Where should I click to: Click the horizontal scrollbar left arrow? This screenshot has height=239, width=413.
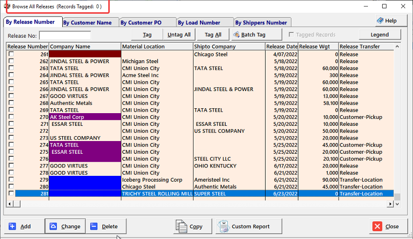pyautogui.click(x=10, y=204)
